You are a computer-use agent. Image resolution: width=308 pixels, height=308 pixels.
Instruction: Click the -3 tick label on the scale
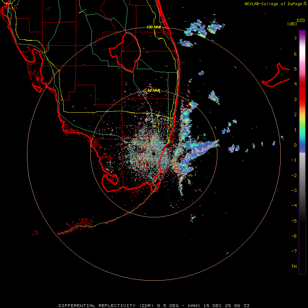click(294, 190)
